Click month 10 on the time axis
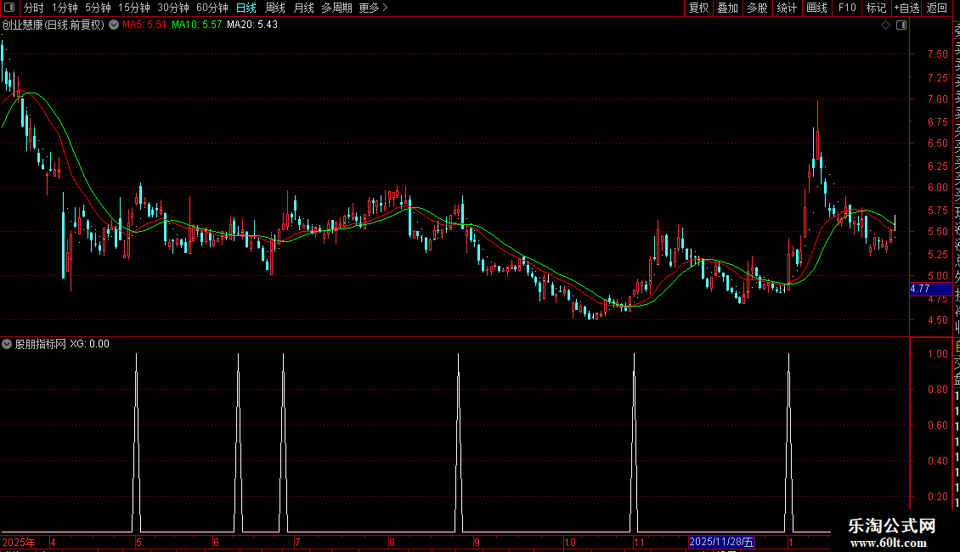This screenshot has width=960, height=552. [570, 542]
